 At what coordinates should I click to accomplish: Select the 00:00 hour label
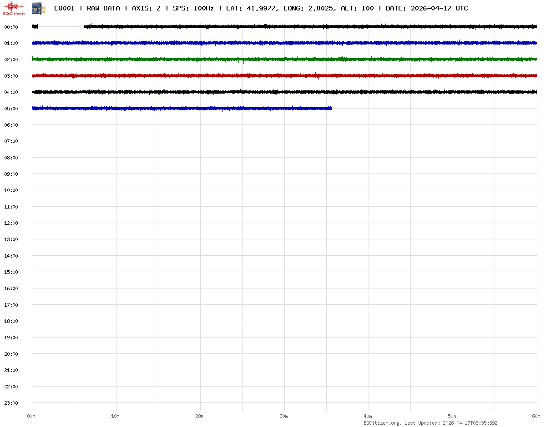click(11, 27)
